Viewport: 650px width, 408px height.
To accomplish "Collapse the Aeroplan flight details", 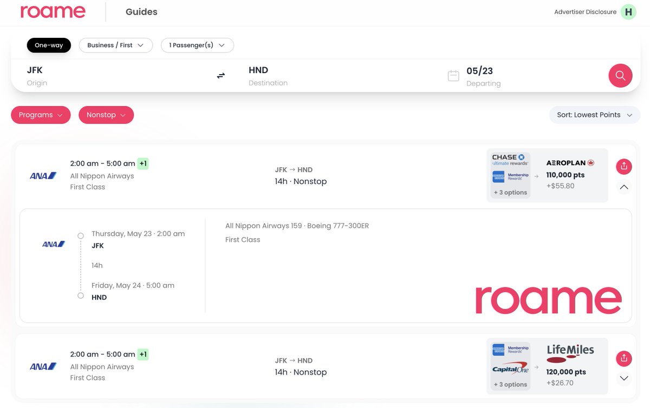I will point(624,187).
